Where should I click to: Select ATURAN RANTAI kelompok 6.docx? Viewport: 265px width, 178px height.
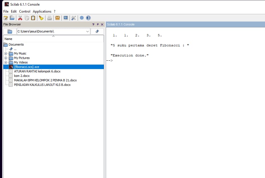click(37, 72)
